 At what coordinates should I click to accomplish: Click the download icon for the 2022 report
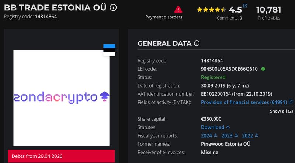(x=257, y=135)
